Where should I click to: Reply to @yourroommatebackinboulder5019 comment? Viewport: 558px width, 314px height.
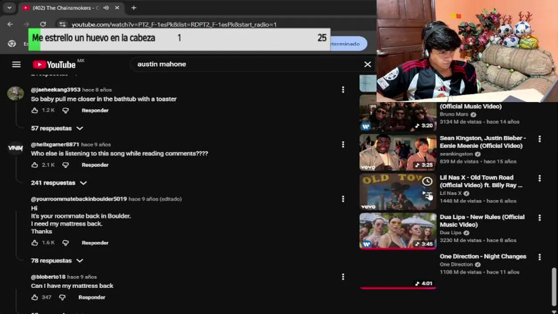95,243
